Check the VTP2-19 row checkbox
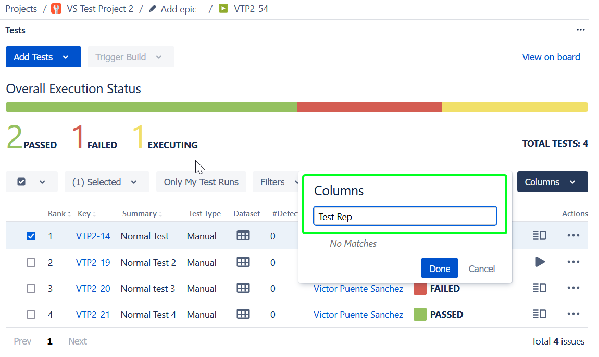The height and width of the screenshot is (357, 599). click(31, 263)
